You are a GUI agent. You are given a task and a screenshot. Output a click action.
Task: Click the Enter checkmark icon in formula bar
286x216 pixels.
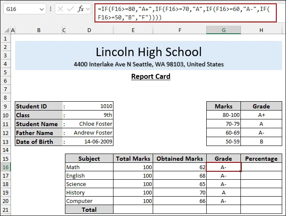click(x=70, y=9)
